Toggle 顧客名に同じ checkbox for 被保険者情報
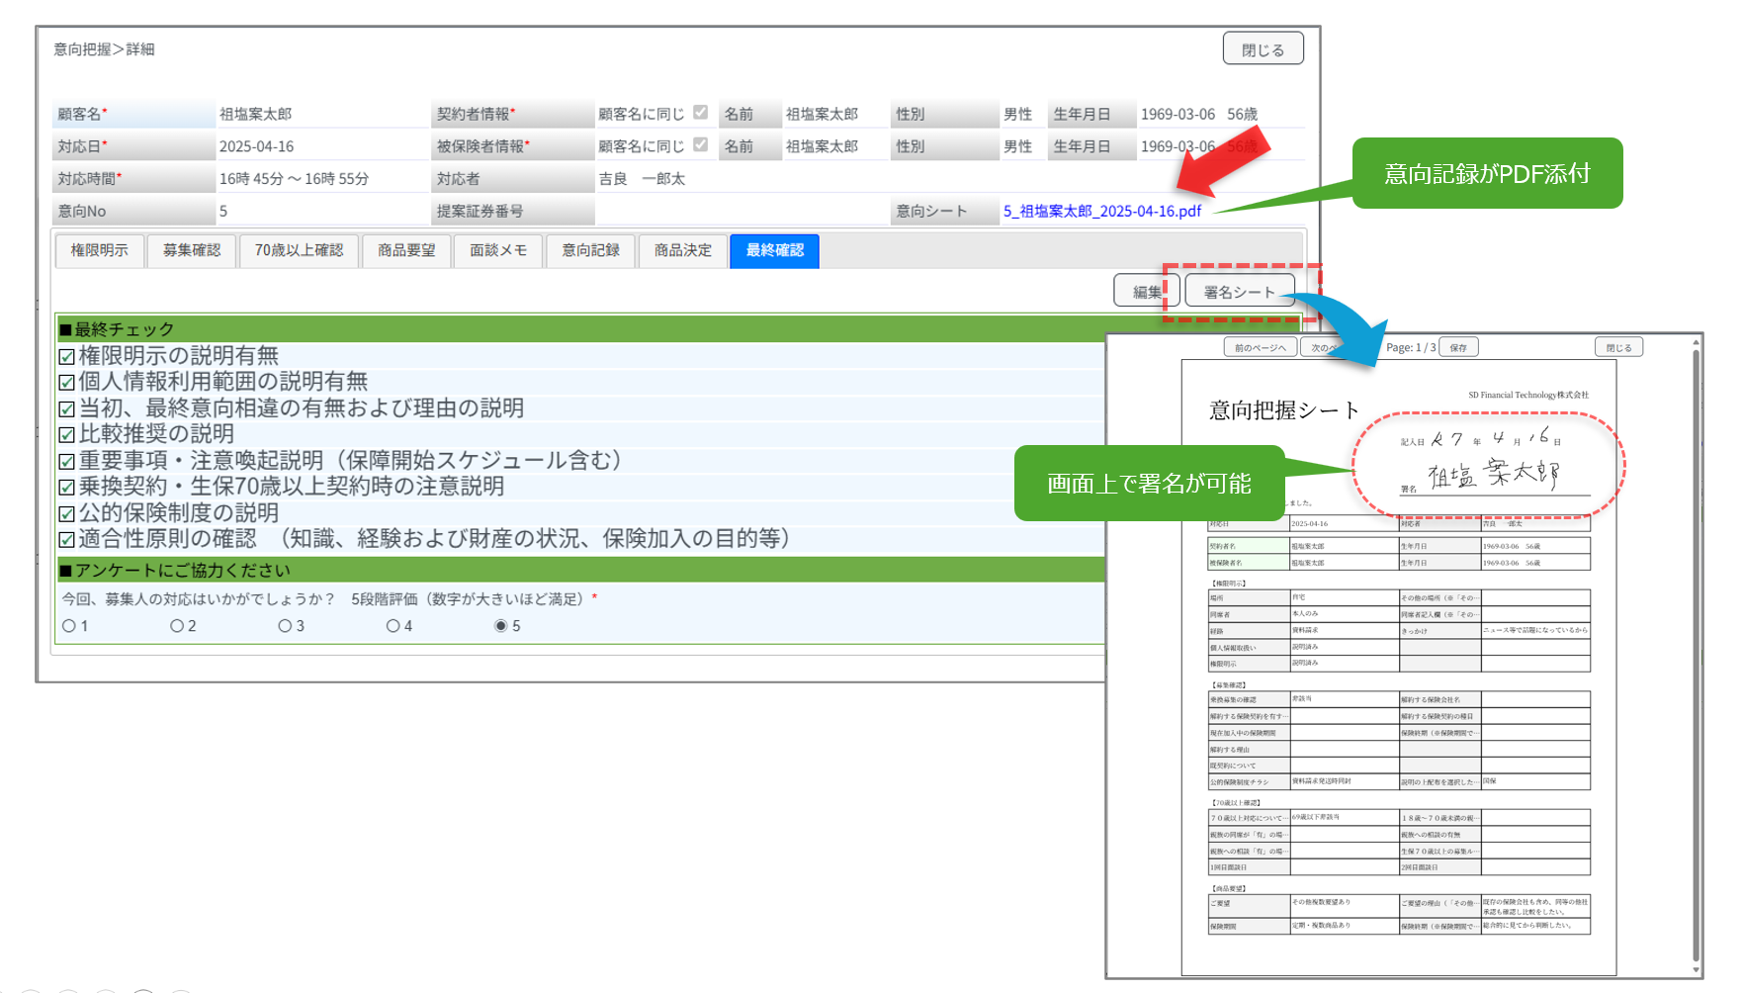 (x=700, y=144)
